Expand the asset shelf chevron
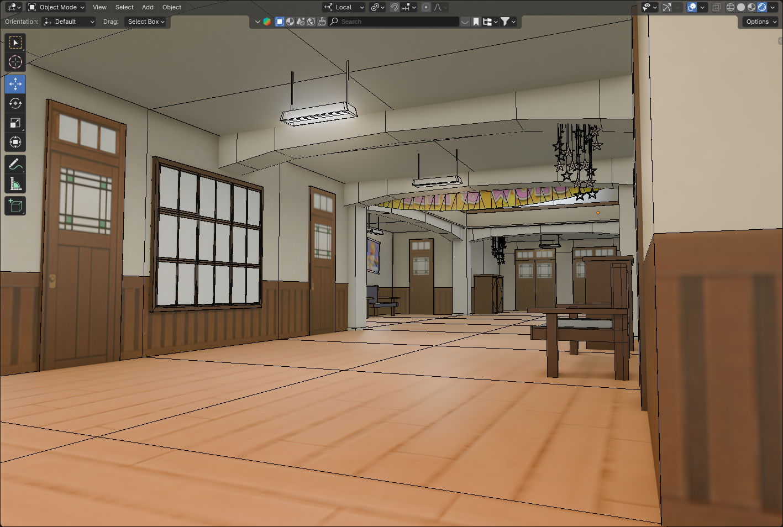 pos(258,22)
